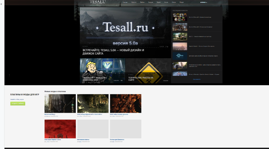Click the up arrow icon on the left

(9, 75)
